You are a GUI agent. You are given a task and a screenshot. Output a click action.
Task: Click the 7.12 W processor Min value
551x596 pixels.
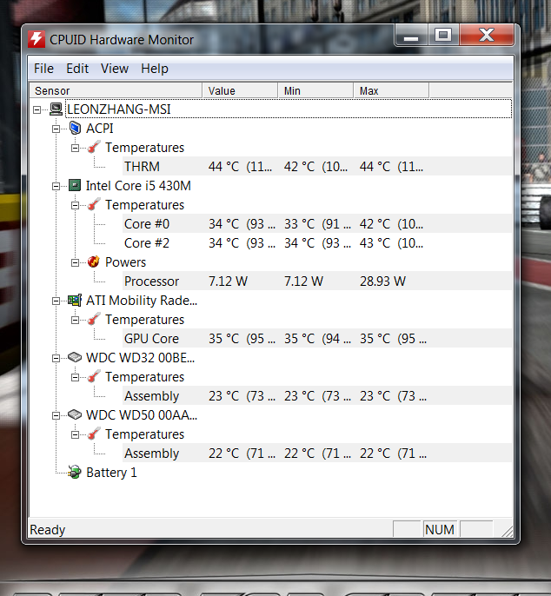tap(303, 281)
